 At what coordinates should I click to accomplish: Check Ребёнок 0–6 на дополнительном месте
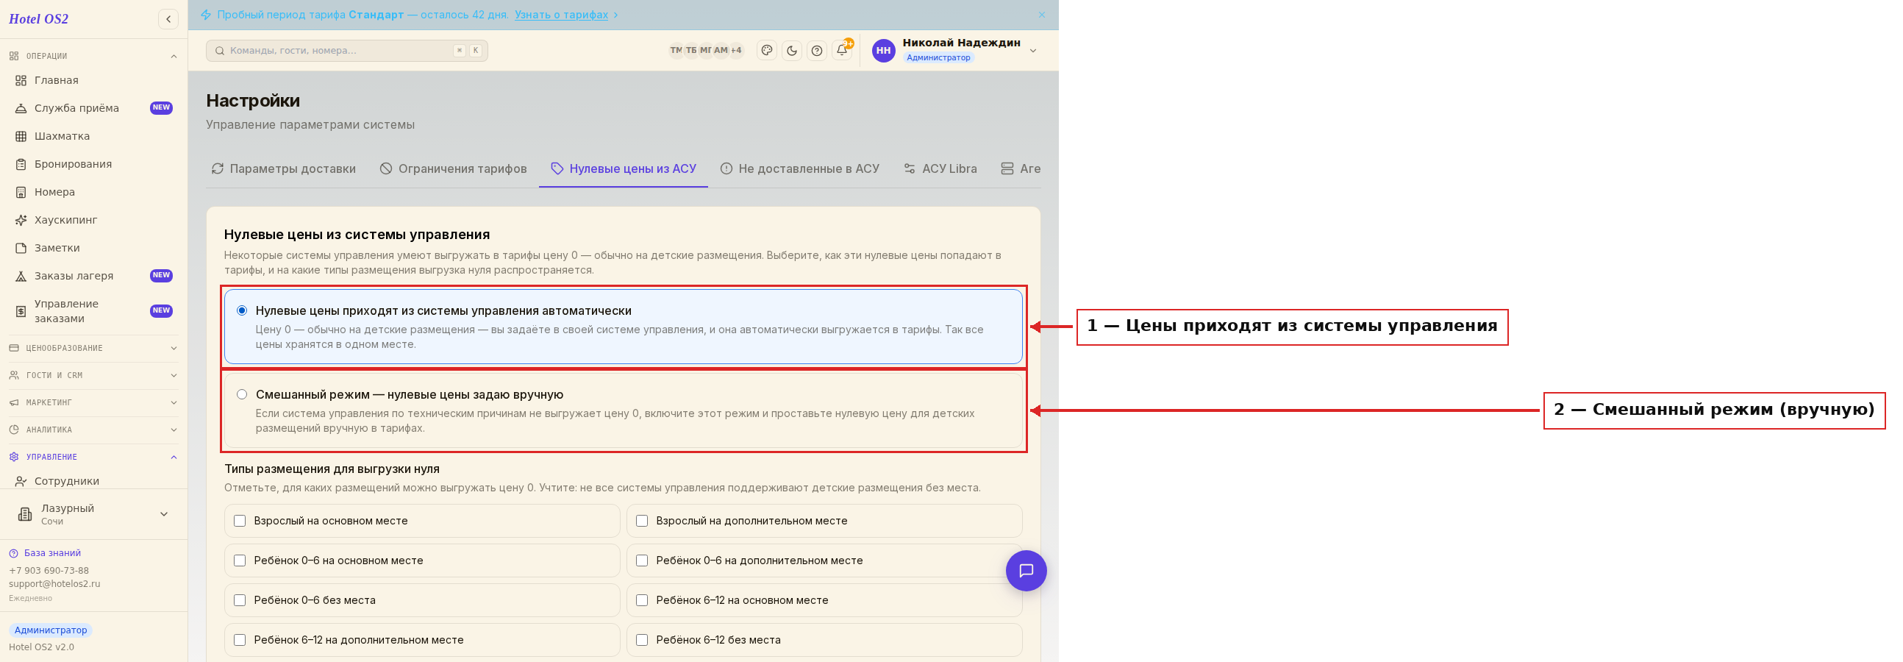pyautogui.click(x=642, y=560)
